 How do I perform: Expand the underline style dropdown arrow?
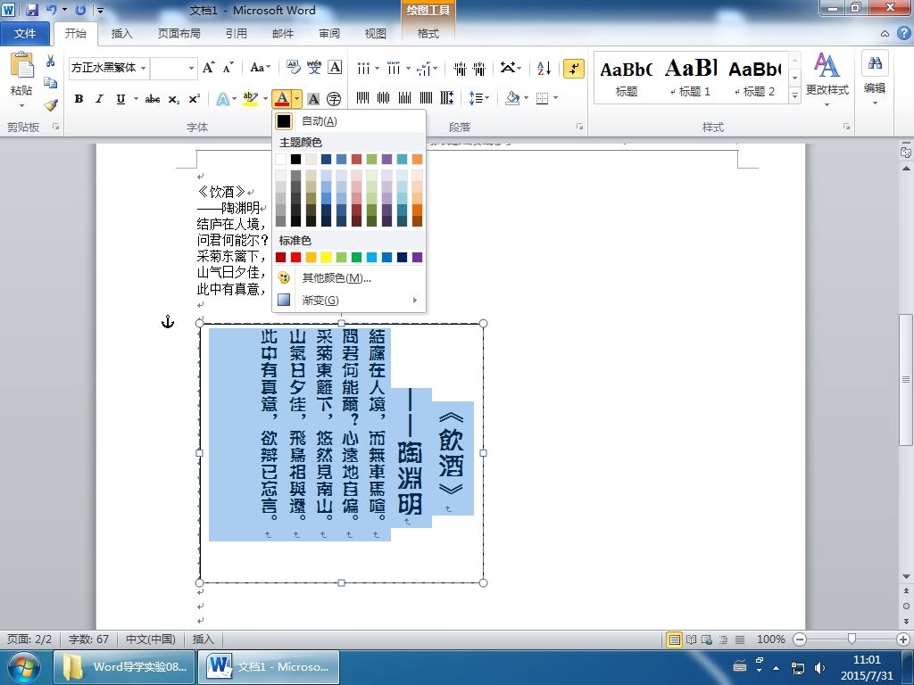(x=136, y=99)
